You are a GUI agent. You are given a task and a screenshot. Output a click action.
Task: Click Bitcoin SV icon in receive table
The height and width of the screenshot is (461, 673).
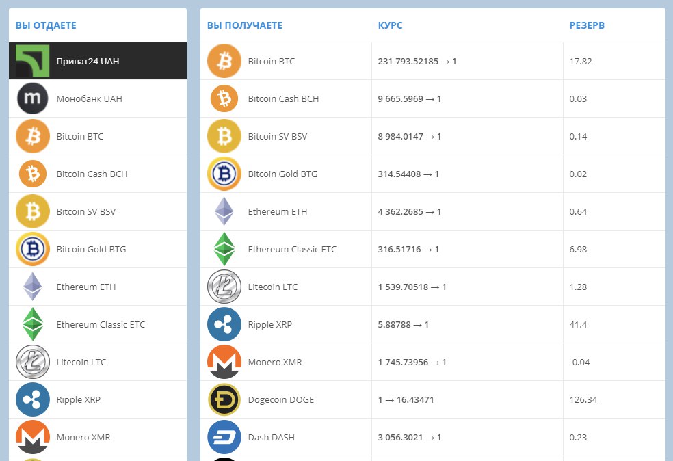[x=224, y=137]
